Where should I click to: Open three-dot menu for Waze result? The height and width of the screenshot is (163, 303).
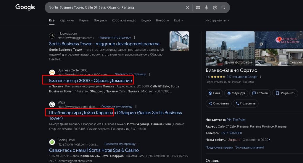tap(136, 107)
